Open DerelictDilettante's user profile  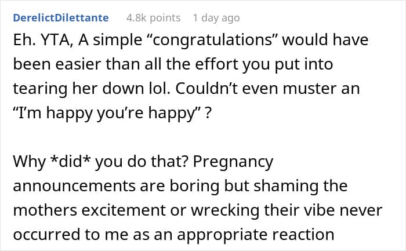point(61,18)
